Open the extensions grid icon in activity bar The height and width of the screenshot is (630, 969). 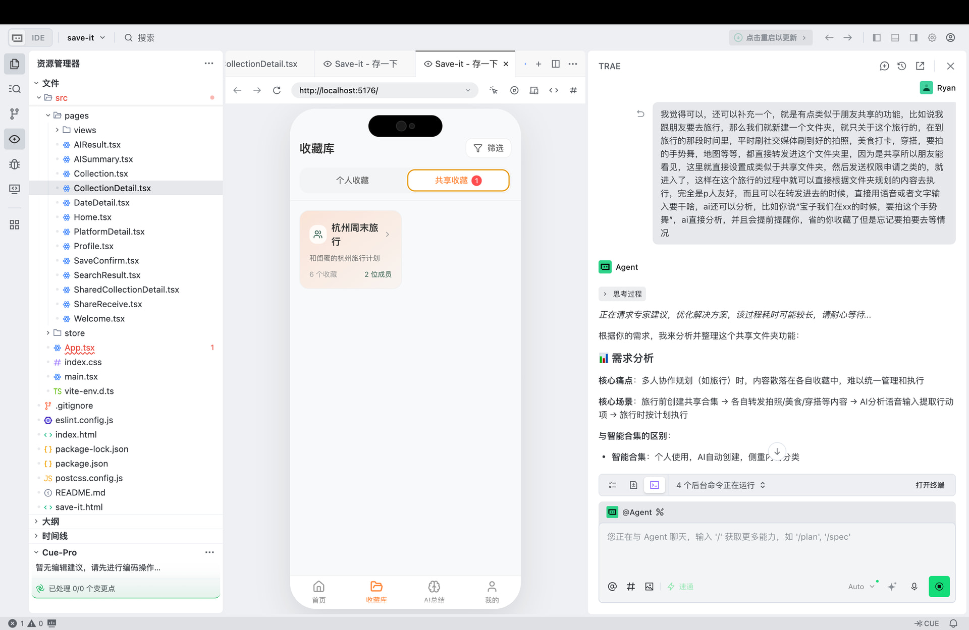(x=15, y=224)
